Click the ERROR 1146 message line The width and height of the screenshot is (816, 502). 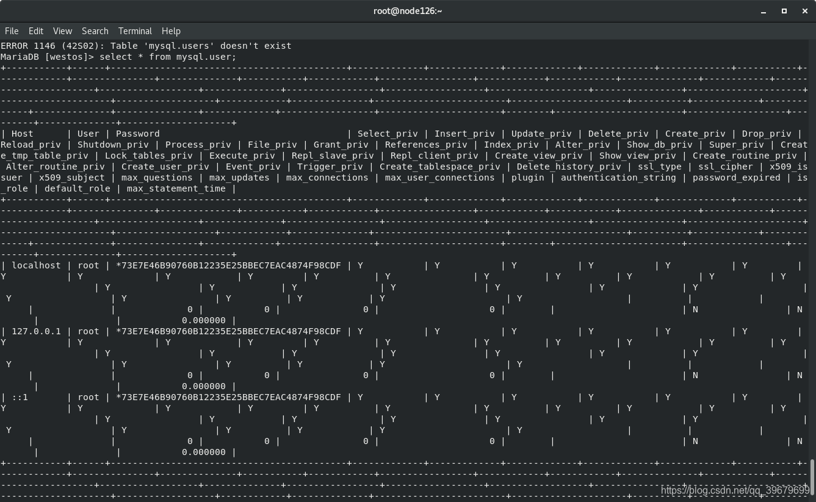tap(146, 46)
